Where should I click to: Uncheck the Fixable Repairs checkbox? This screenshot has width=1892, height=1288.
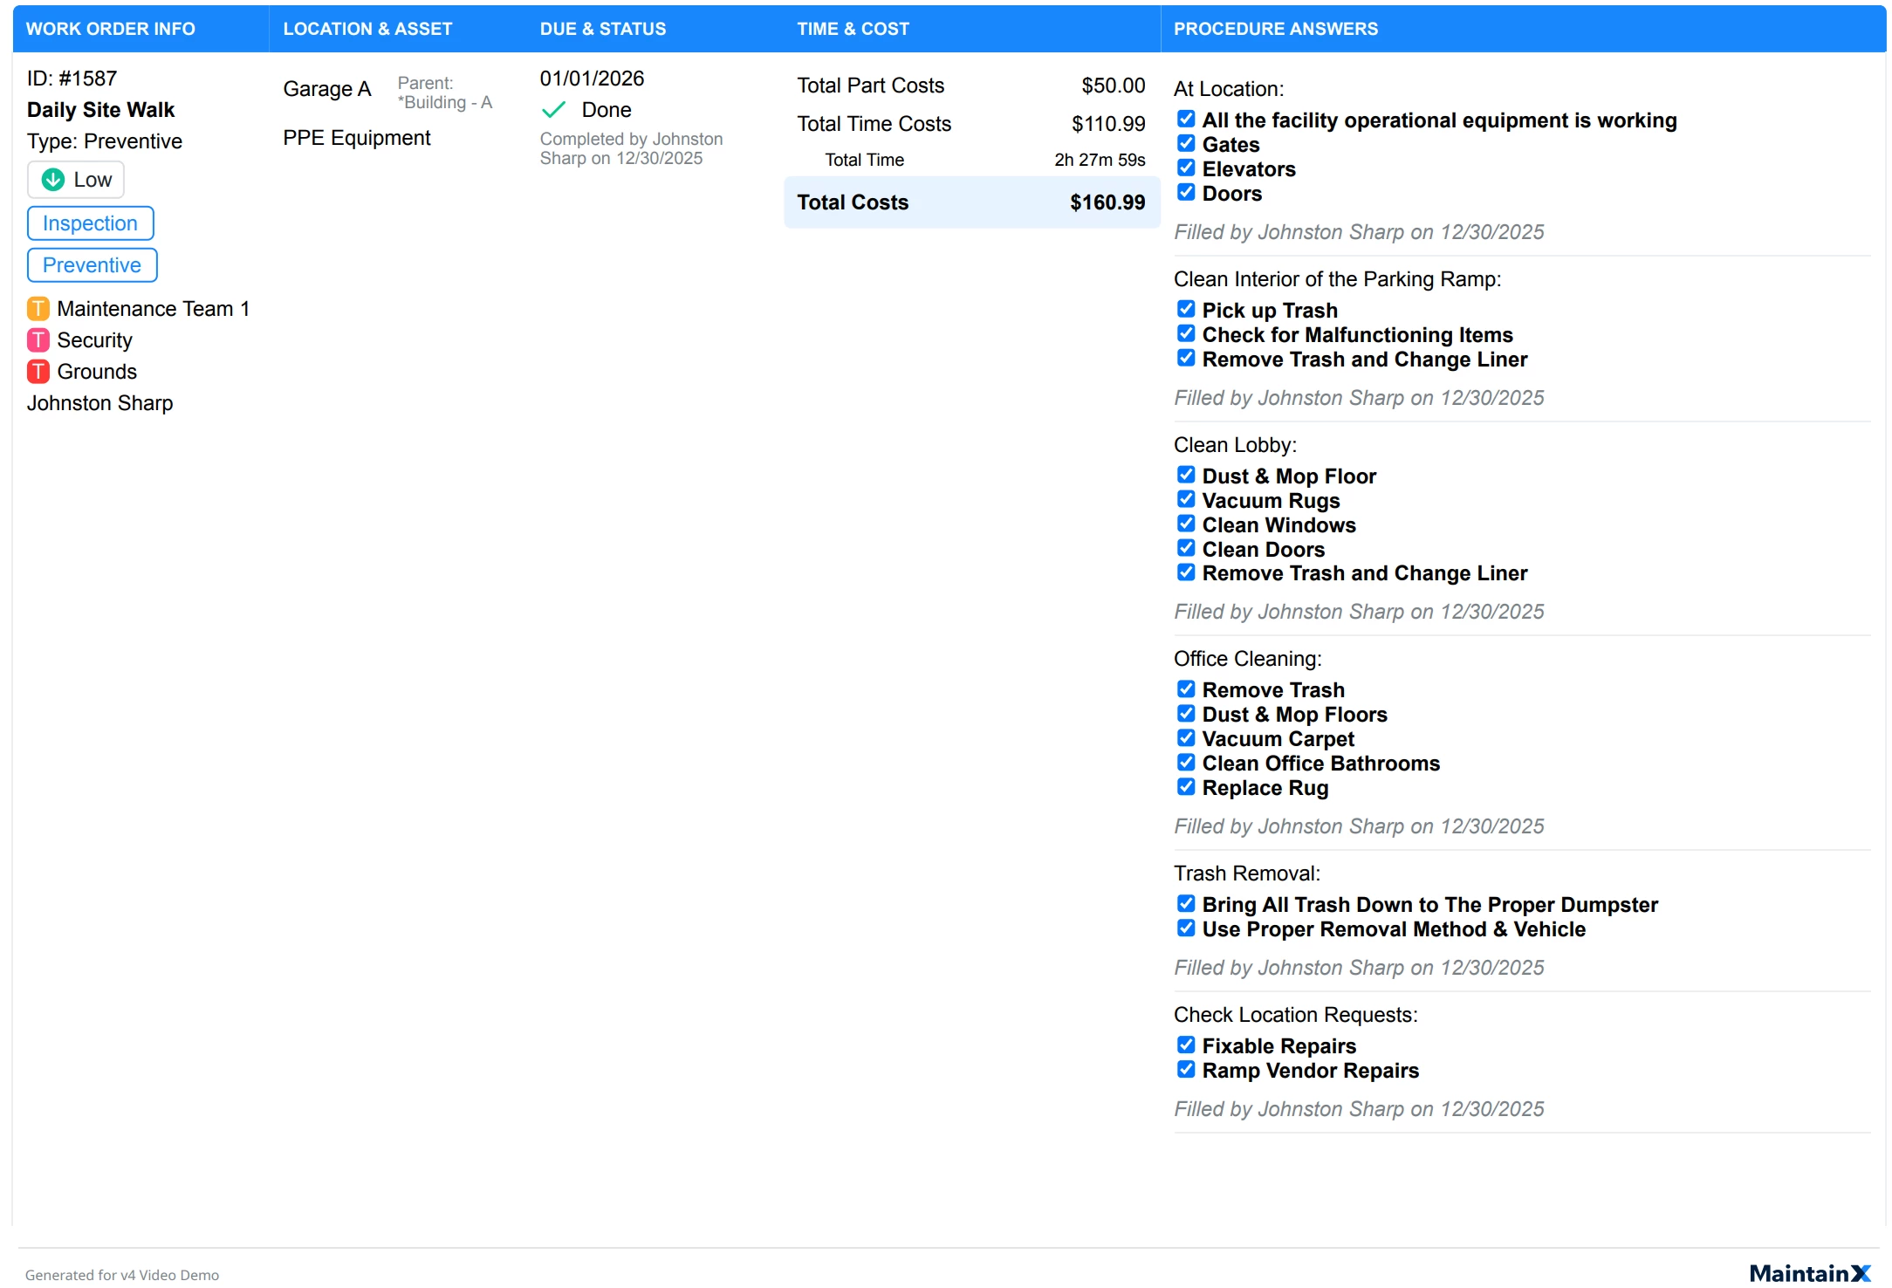pyautogui.click(x=1186, y=1045)
